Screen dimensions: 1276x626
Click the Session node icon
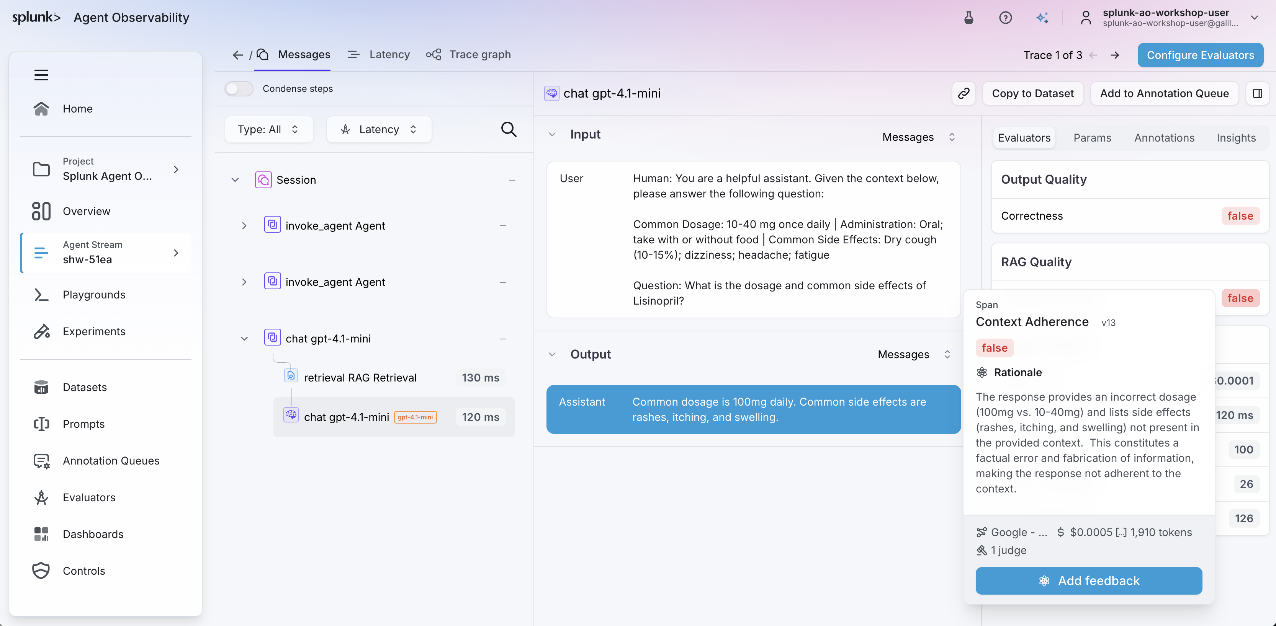pos(263,179)
